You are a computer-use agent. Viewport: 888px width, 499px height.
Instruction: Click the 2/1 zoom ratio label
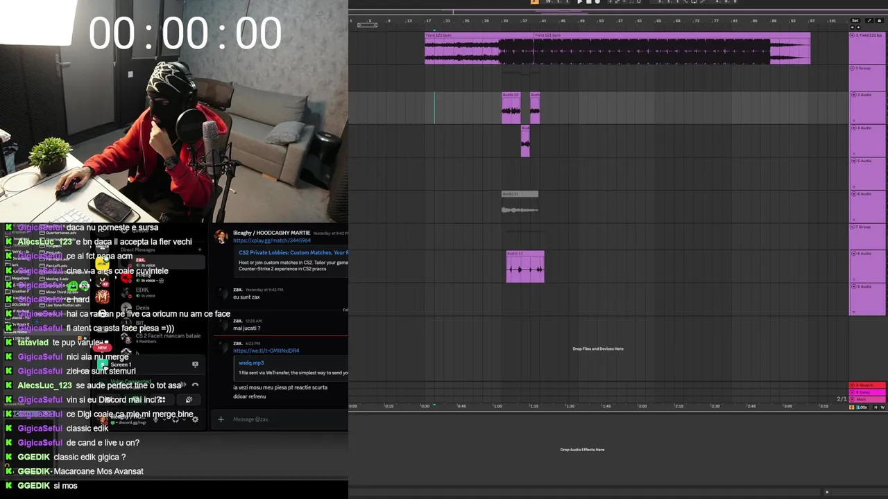pyautogui.click(x=842, y=399)
